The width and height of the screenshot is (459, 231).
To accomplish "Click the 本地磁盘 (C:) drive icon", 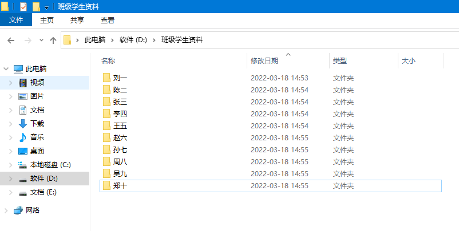I will pos(23,165).
